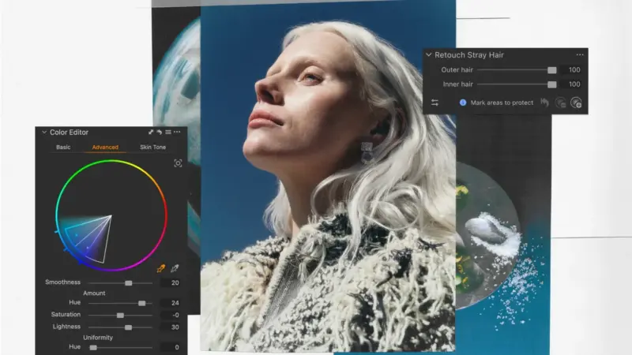Click the Saturation slider handle
The image size is (632, 355).
pyautogui.click(x=120, y=315)
